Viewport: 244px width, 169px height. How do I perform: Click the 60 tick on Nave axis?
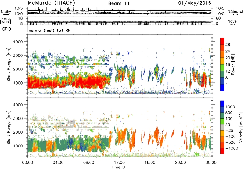tap(218, 18)
